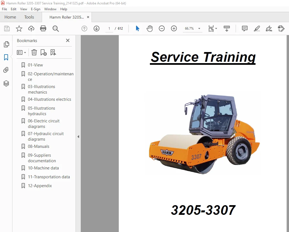Switch to the Tools tab
This screenshot has height=232, width=289.
coord(29,17)
